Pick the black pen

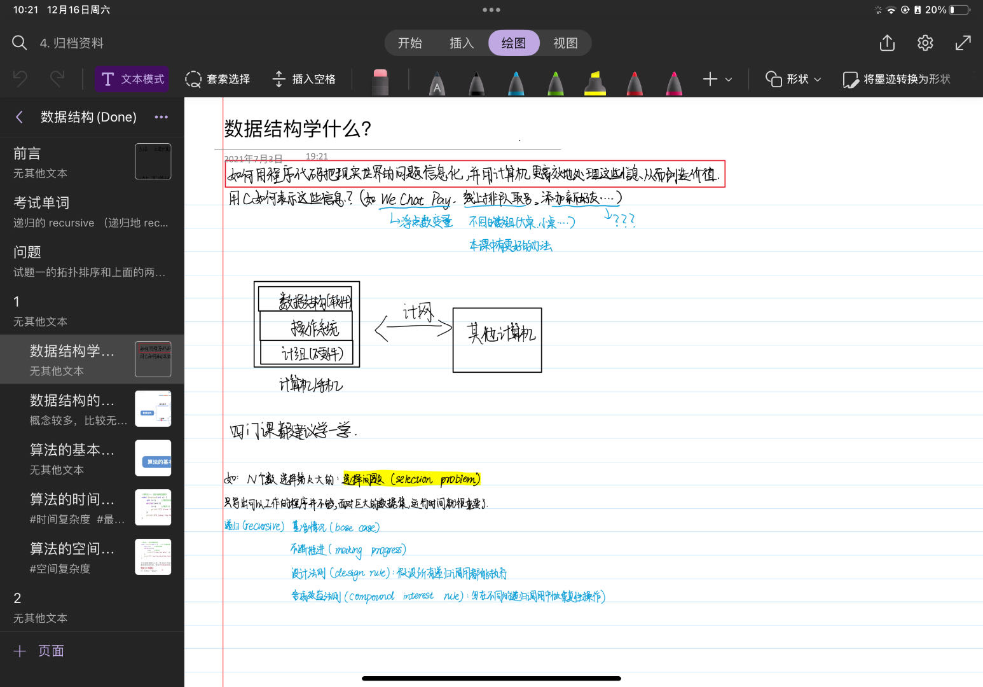(x=476, y=83)
